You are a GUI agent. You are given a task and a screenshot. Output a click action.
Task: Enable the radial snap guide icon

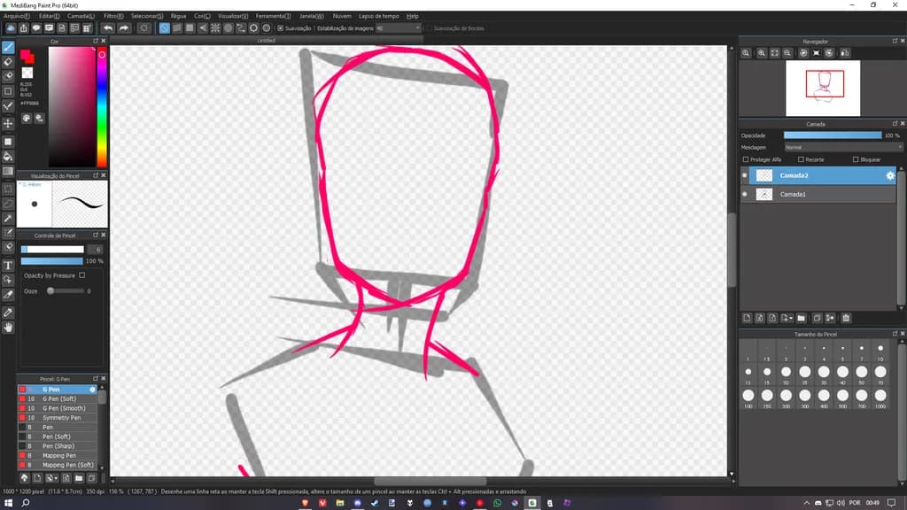(x=215, y=27)
